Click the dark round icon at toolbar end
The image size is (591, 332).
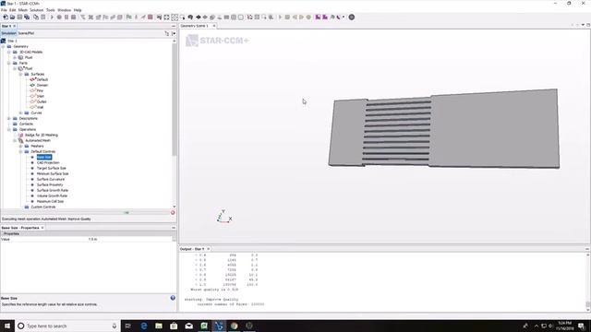pyautogui.click(x=352, y=17)
